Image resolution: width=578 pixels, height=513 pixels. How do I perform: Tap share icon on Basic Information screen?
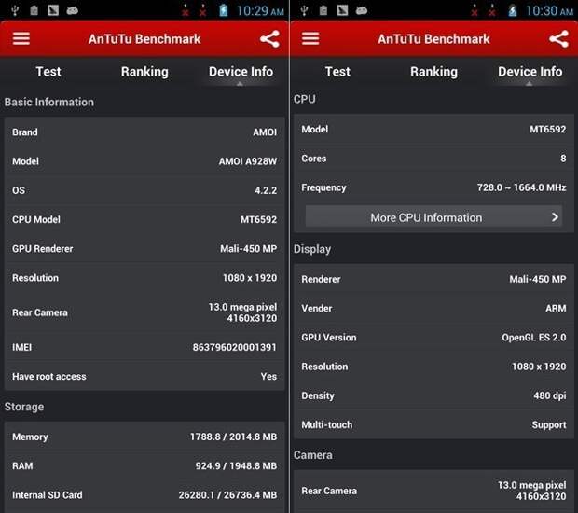pos(269,39)
